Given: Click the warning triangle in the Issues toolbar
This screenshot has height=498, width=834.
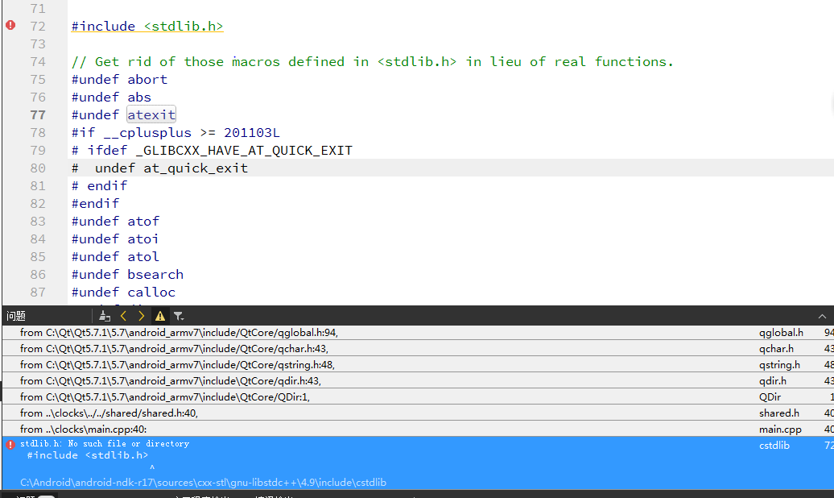Looking at the screenshot, I should point(159,315).
